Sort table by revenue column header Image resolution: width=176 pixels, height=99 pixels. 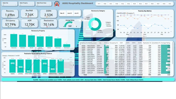click(x=106, y=43)
